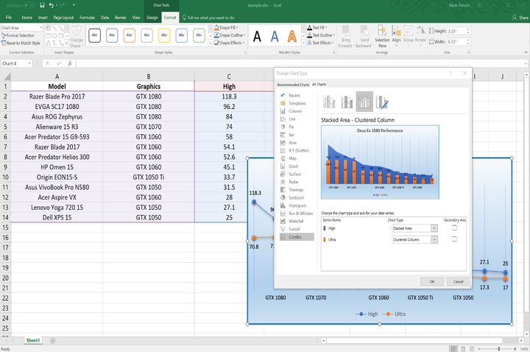Open the File menu

[9, 18]
